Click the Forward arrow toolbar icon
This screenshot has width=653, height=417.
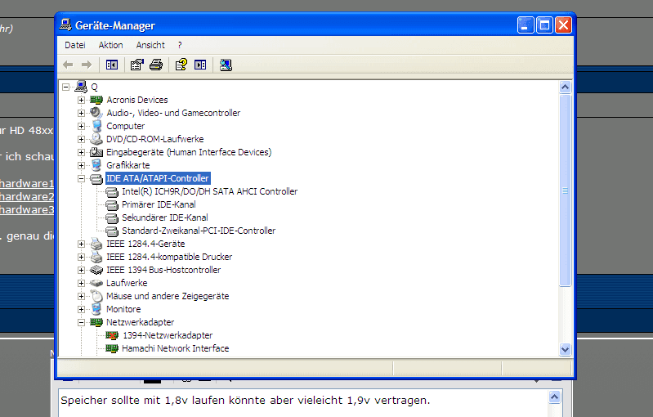[87, 65]
